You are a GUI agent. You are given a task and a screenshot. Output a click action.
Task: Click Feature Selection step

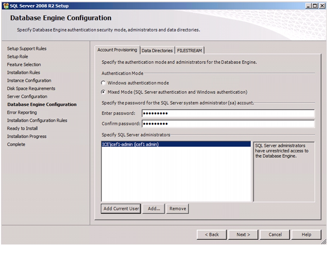click(x=24, y=65)
